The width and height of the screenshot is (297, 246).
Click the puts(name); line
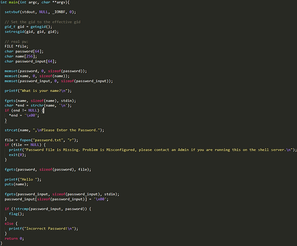click(16, 184)
